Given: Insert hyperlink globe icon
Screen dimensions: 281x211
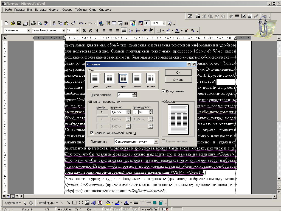Looking at the screenshot, I should coord(101,23).
